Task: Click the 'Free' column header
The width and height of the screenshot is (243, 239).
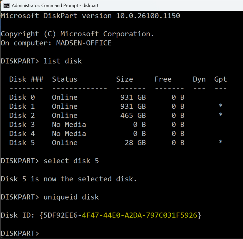Action: pos(163,79)
